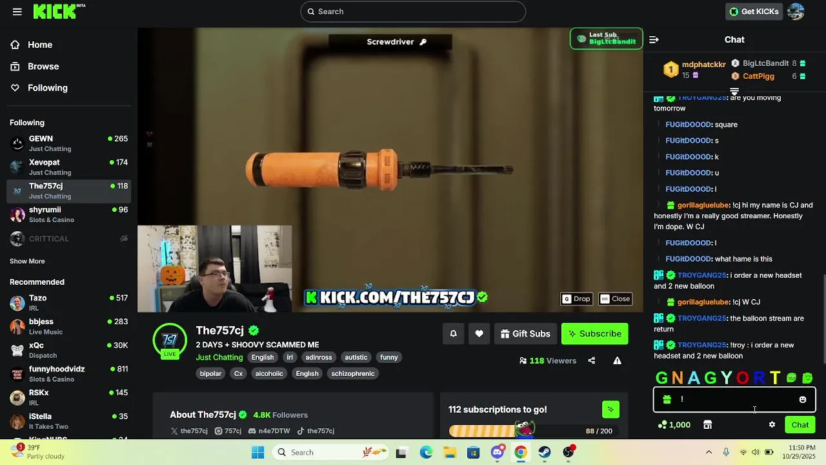Open recommended channel xQc
Viewport: 826px width, 465px height.
coord(69,350)
